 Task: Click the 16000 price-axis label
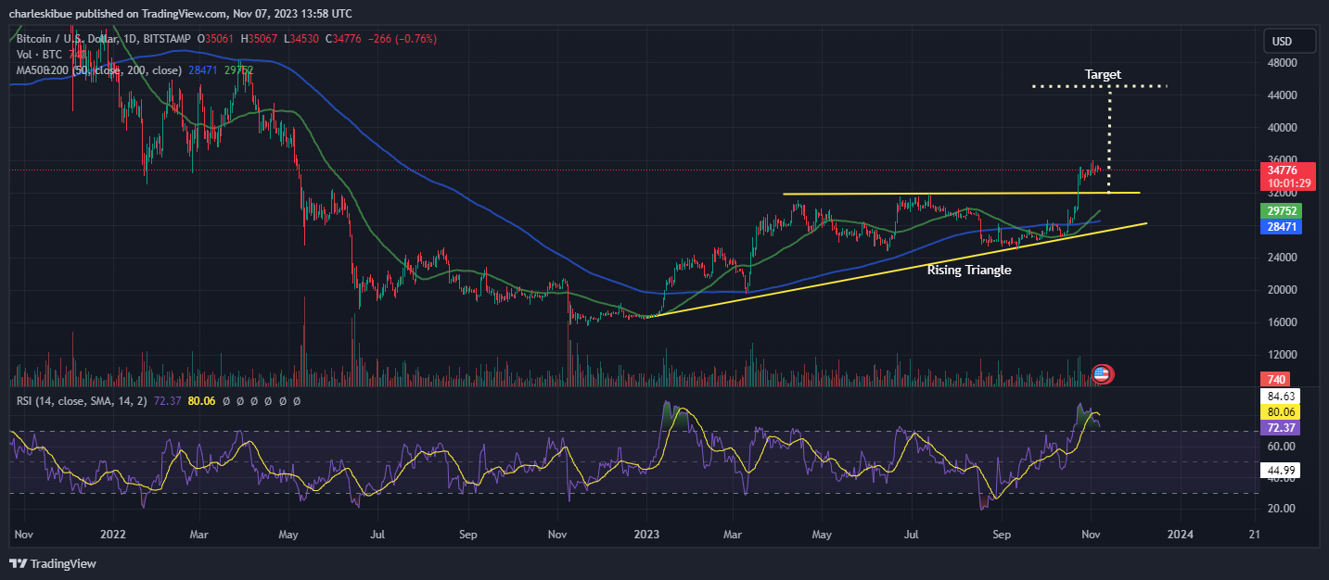1283,322
